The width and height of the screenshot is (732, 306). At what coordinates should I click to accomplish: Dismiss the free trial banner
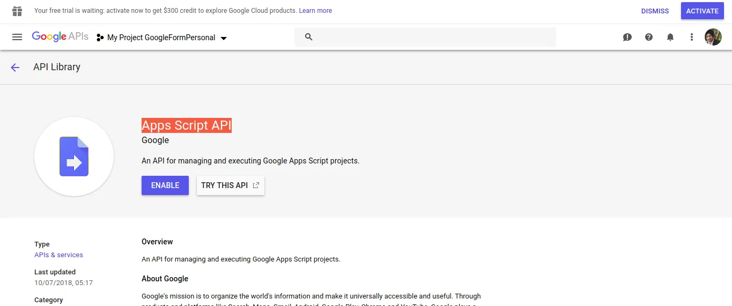655,11
